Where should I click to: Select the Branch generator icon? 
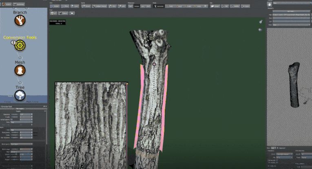[20, 20]
